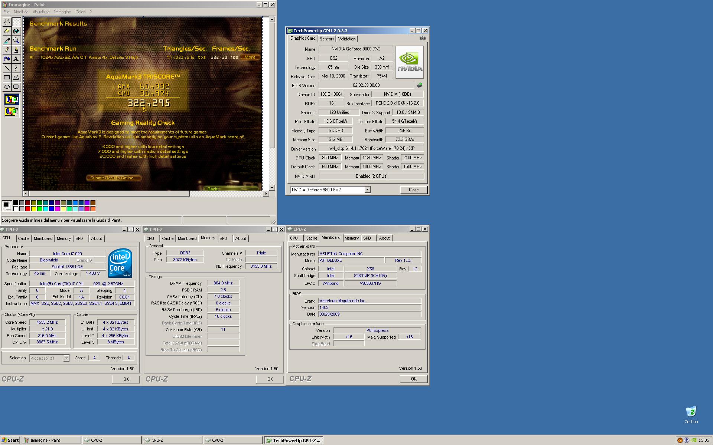Select the Rounded Rectangle tool

(16, 86)
